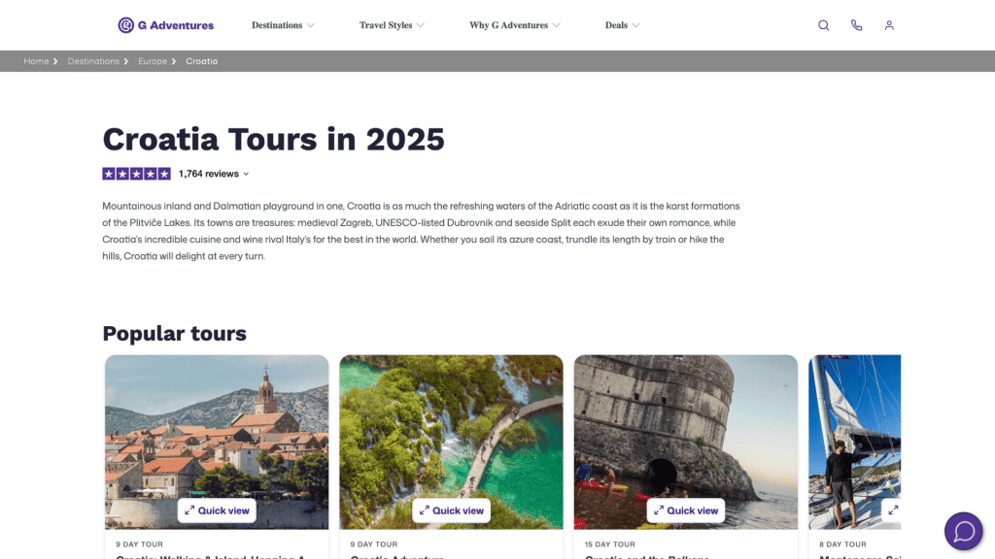Open the Why G Adventures dropdown

tap(515, 25)
